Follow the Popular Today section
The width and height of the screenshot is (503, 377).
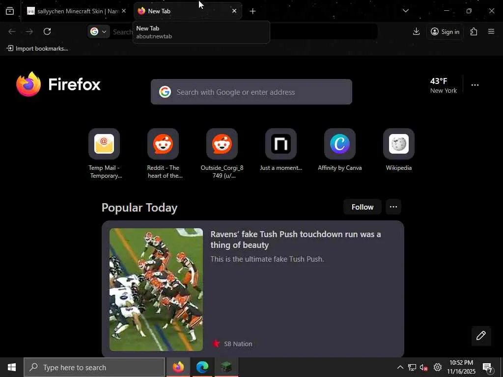pos(362,207)
